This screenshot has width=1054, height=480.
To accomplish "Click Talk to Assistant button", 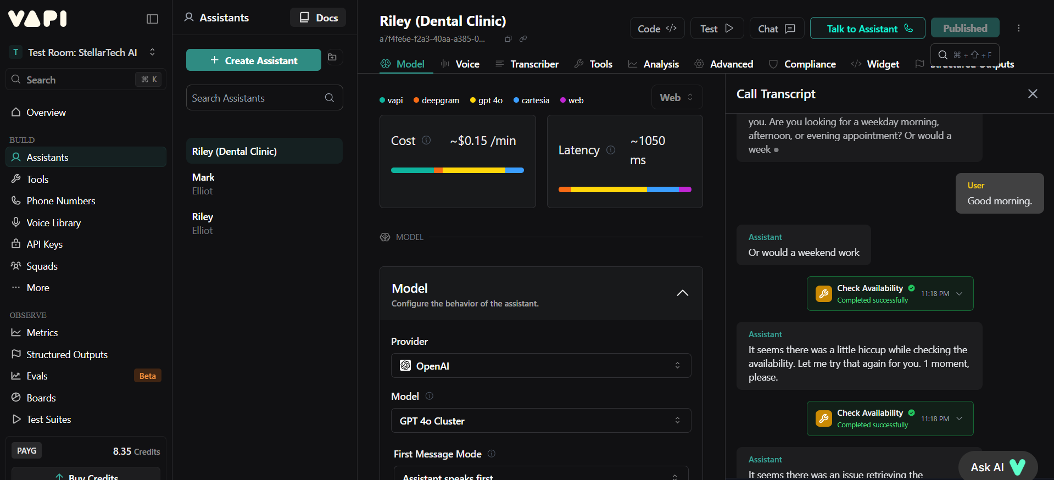I will pyautogui.click(x=868, y=28).
